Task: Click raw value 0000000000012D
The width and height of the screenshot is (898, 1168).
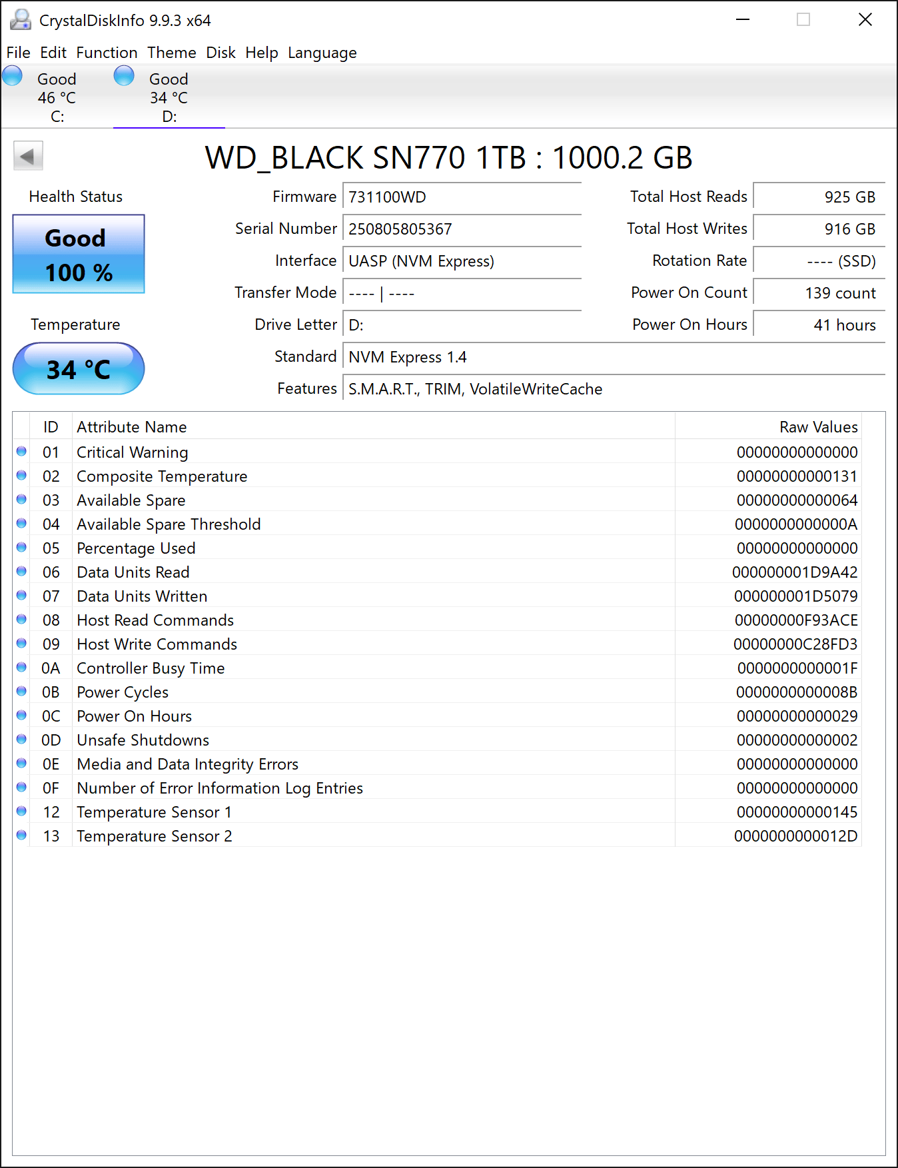Action: (796, 836)
